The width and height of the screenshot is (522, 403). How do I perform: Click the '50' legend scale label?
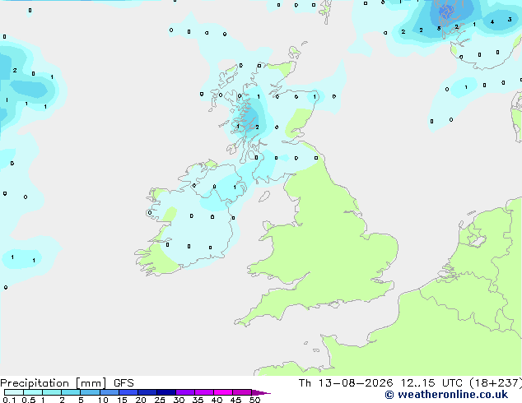pos(254,400)
